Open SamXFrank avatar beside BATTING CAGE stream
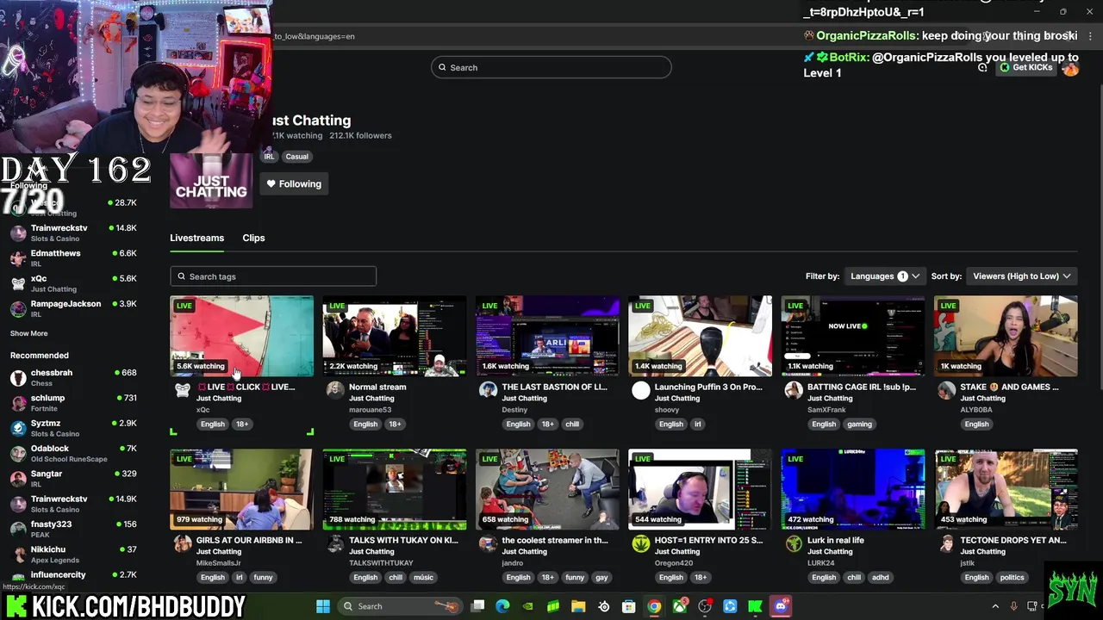 pyautogui.click(x=794, y=391)
